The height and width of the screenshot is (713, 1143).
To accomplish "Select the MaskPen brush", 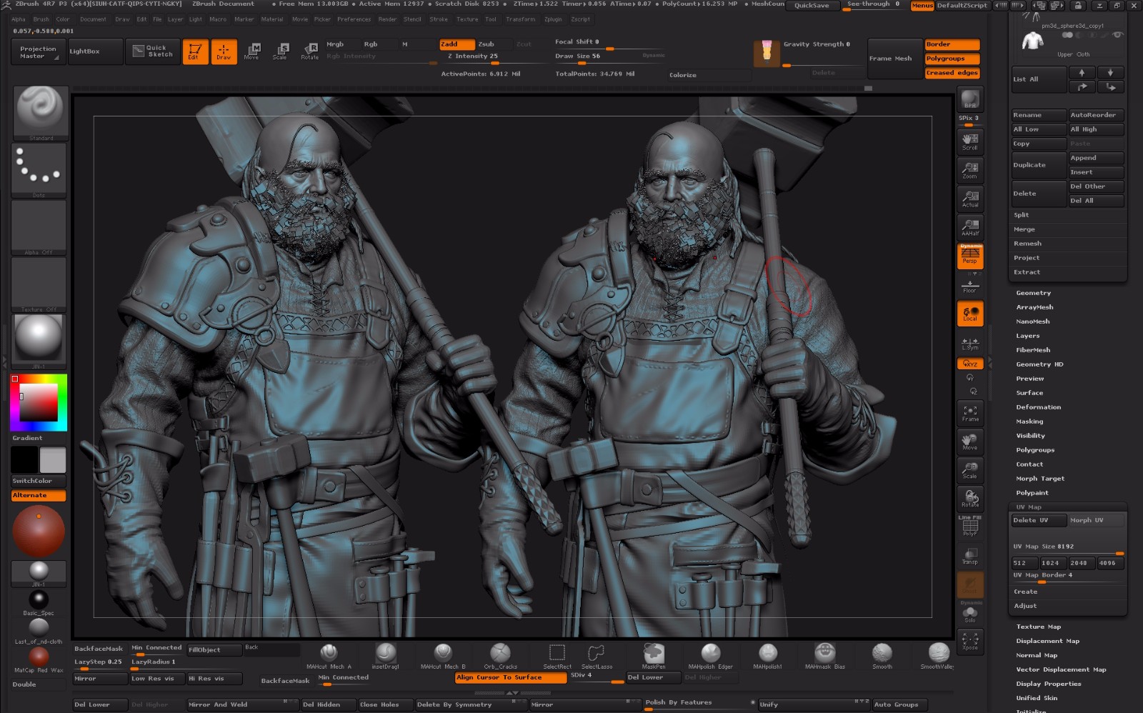I will [654, 656].
